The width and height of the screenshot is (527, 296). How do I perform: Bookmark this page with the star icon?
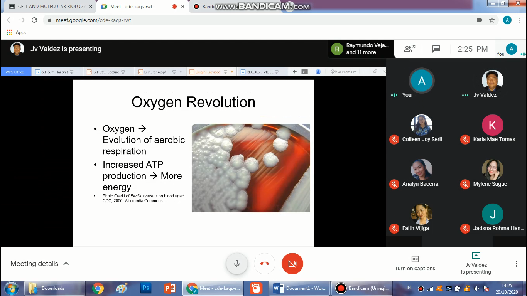[x=492, y=20]
